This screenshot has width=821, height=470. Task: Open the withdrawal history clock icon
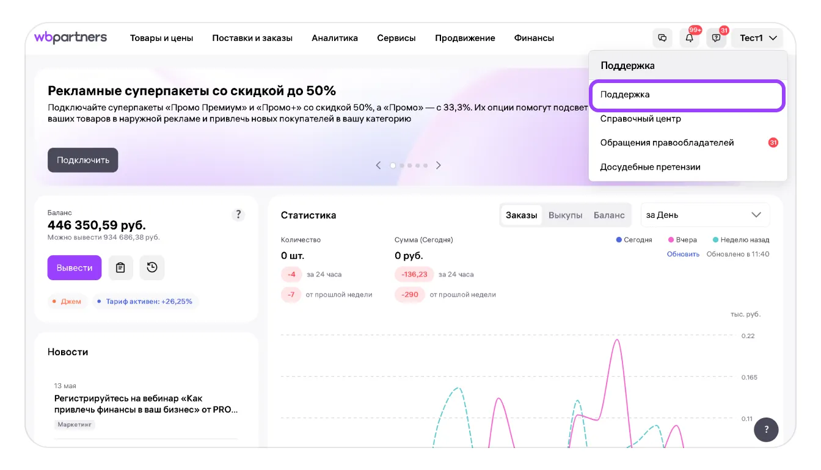tap(152, 267)
